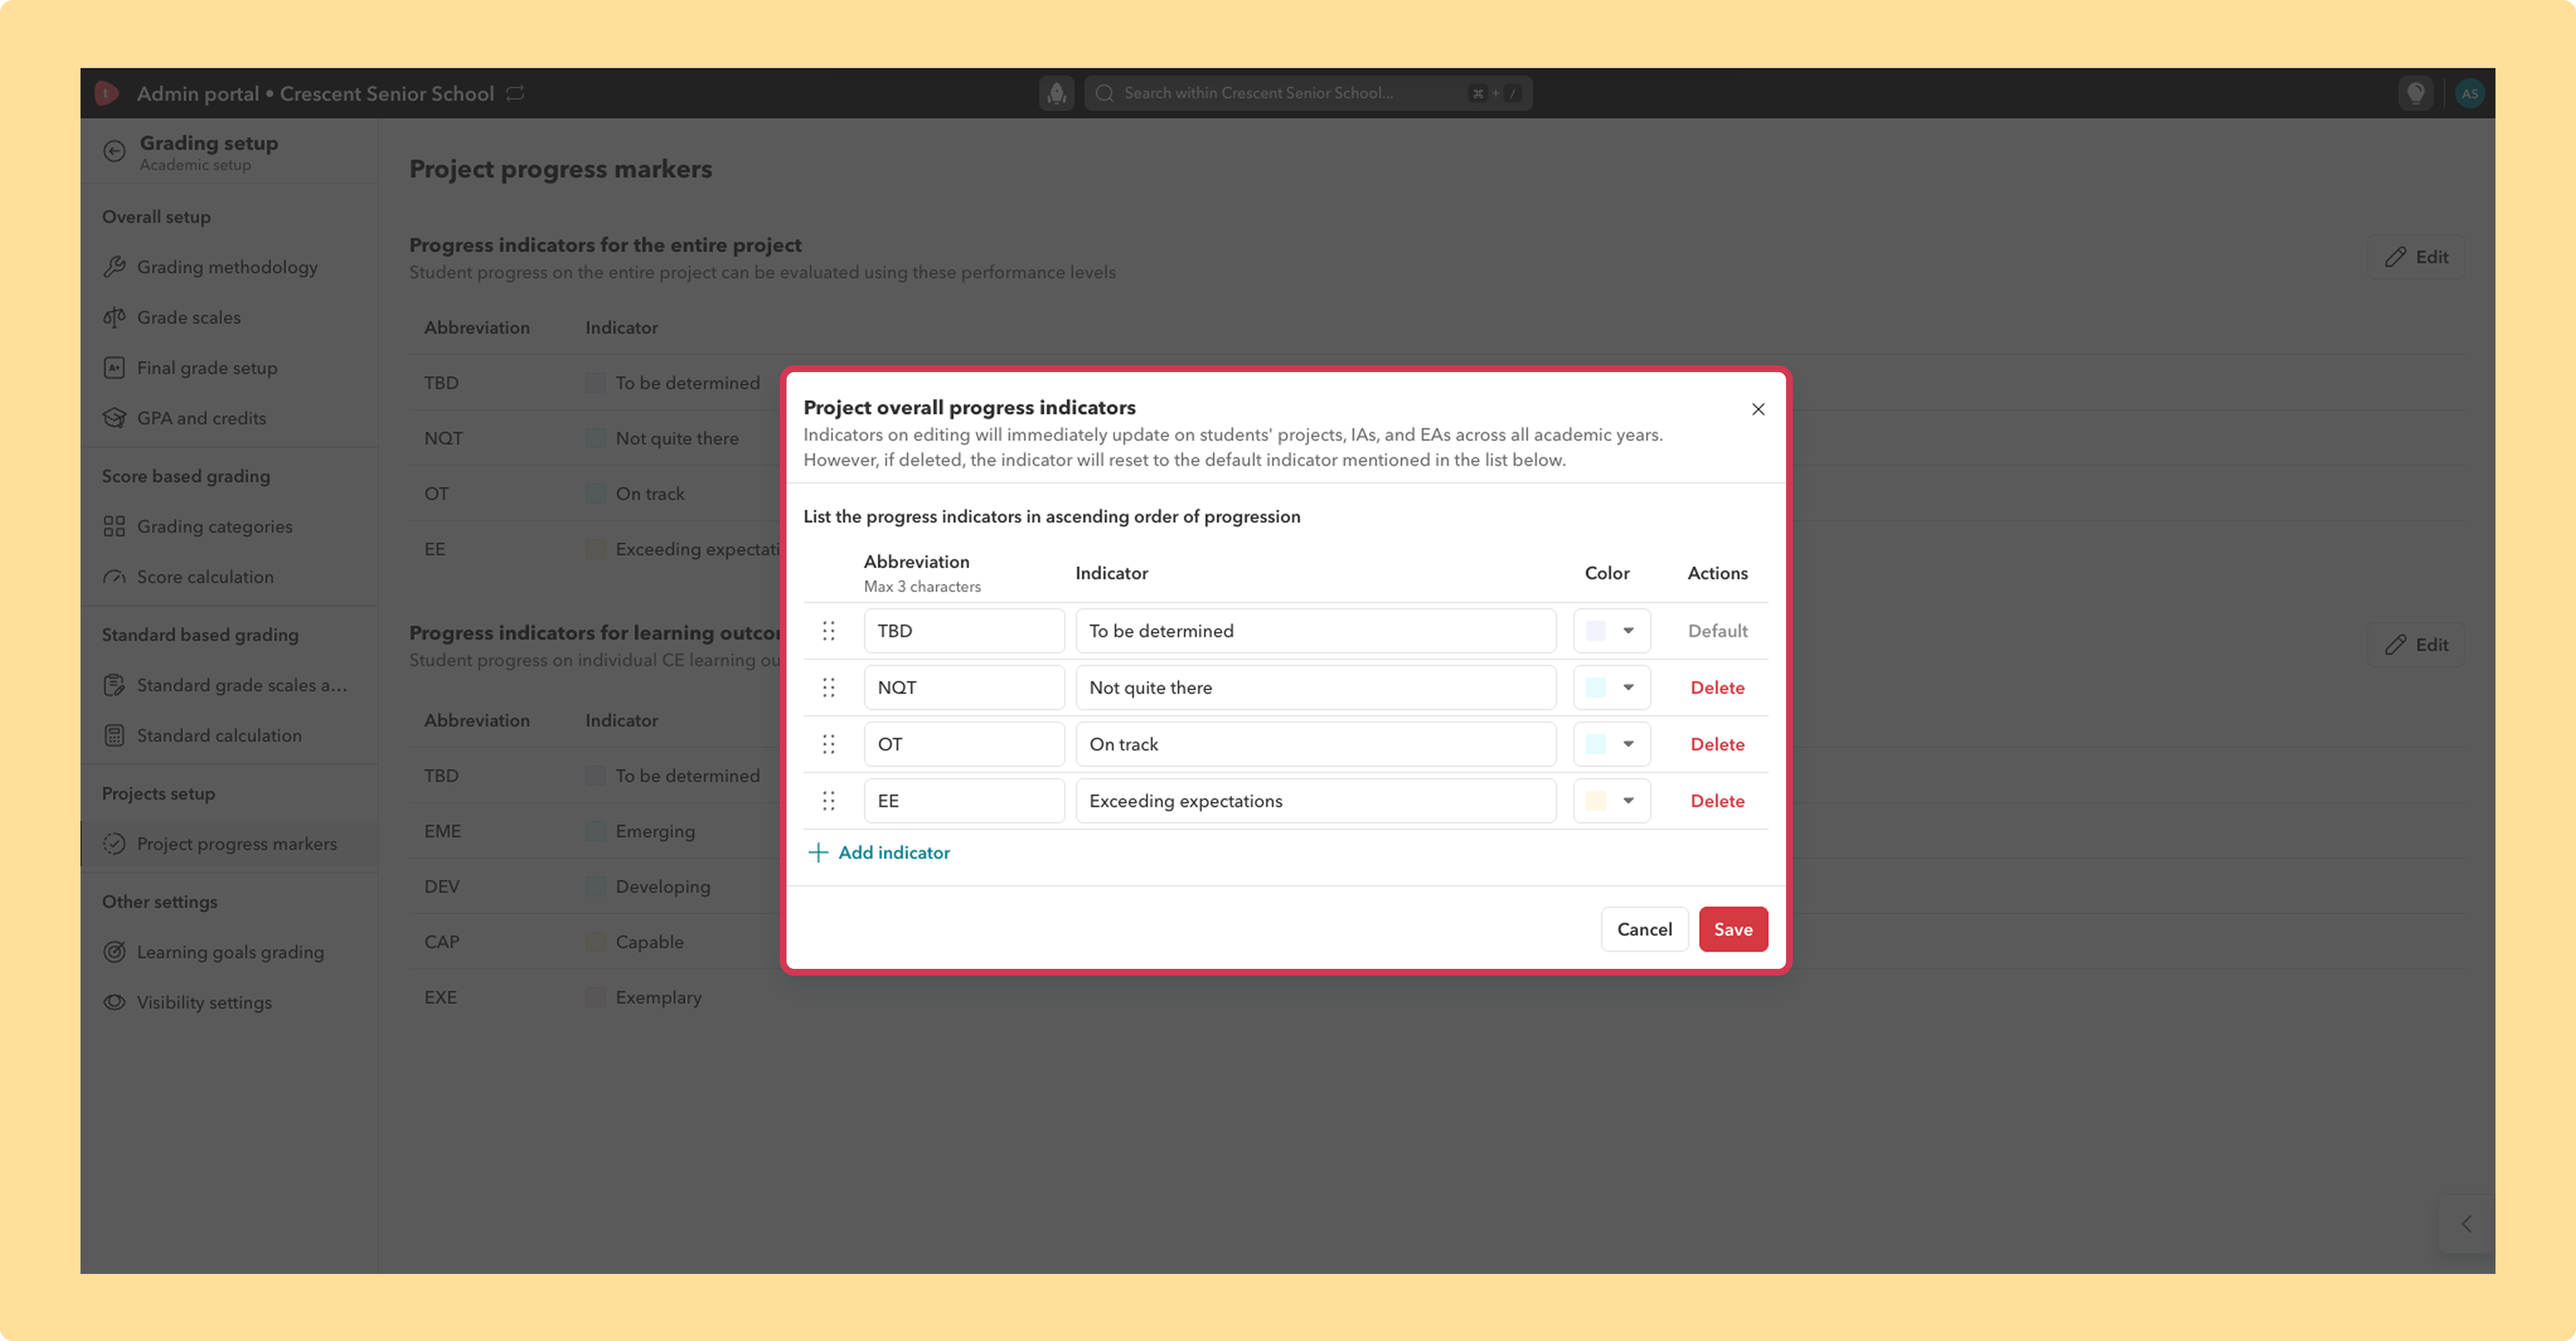Image resolution: width=2576 pixels, height=1341 pixels.
Task: Click the wrench icon for Grading methodology
Action: (x=114, y=267)
